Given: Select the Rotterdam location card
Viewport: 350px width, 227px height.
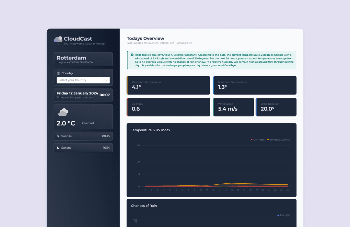Looking at the screenshot, I should [x=83, y=59].
